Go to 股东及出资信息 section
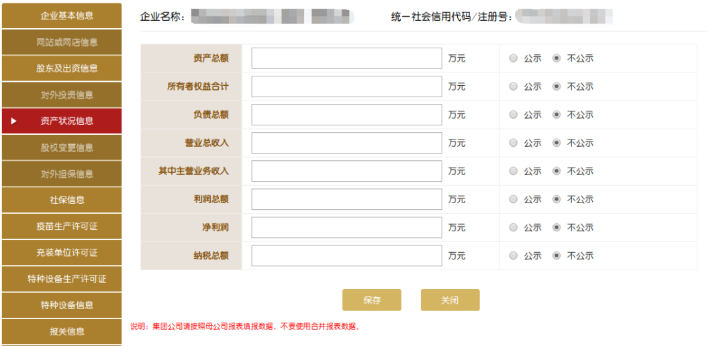The width and height of the screenshot is (725, 346). 62,68
